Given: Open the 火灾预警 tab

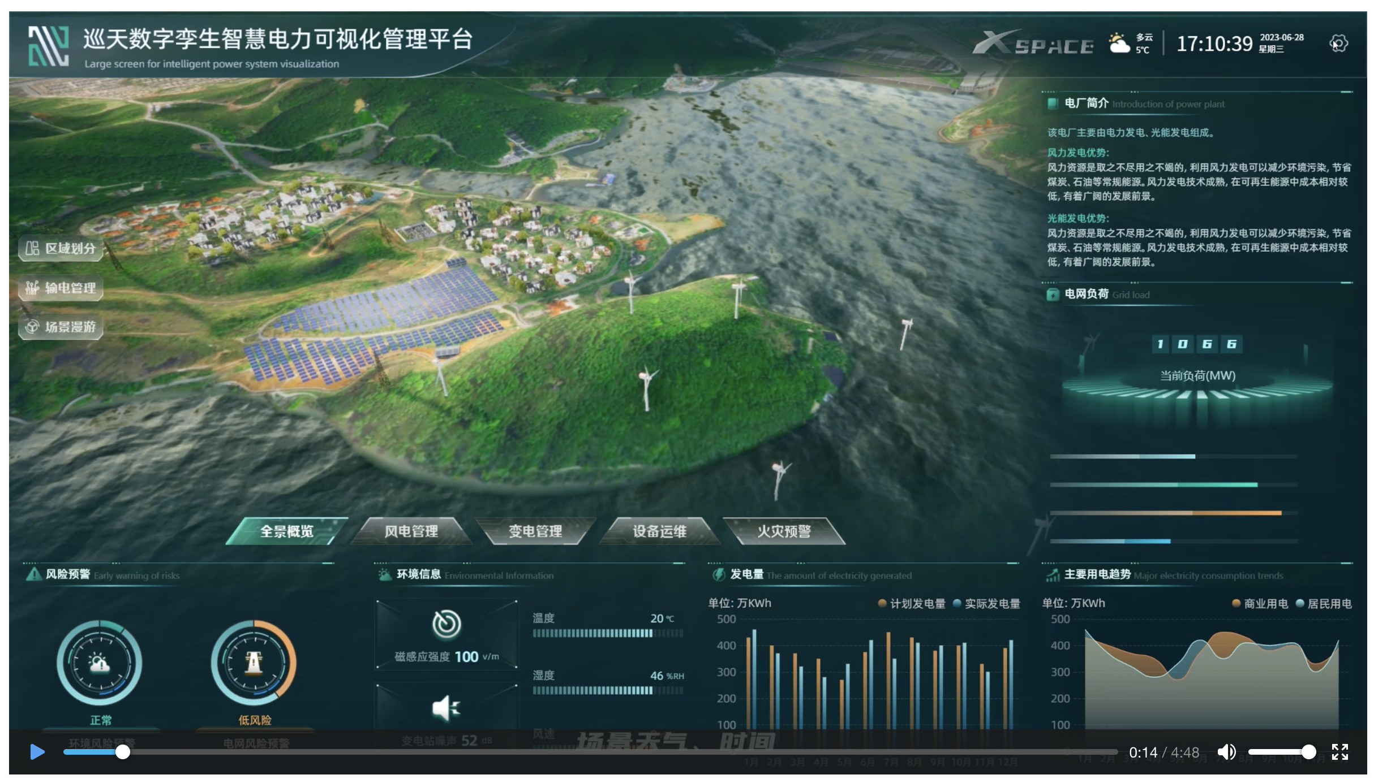Looking at the screenshot, I should (x=784, y=531).
